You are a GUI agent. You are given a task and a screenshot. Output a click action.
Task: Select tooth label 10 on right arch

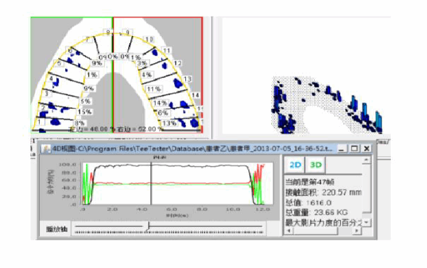149,39
